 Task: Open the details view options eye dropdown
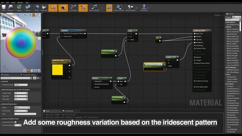[39, 78]
